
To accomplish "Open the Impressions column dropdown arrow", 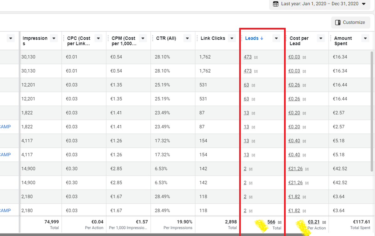I will coord(54,38).
